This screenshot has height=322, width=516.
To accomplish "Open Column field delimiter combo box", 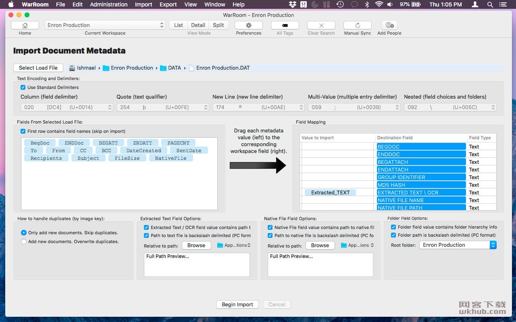I will click(67, 107).
